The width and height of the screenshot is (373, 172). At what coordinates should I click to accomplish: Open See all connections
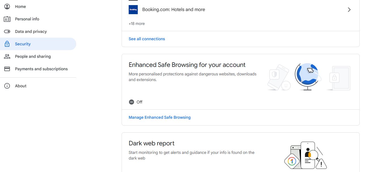pyautogui.click(x=147, y=39)
